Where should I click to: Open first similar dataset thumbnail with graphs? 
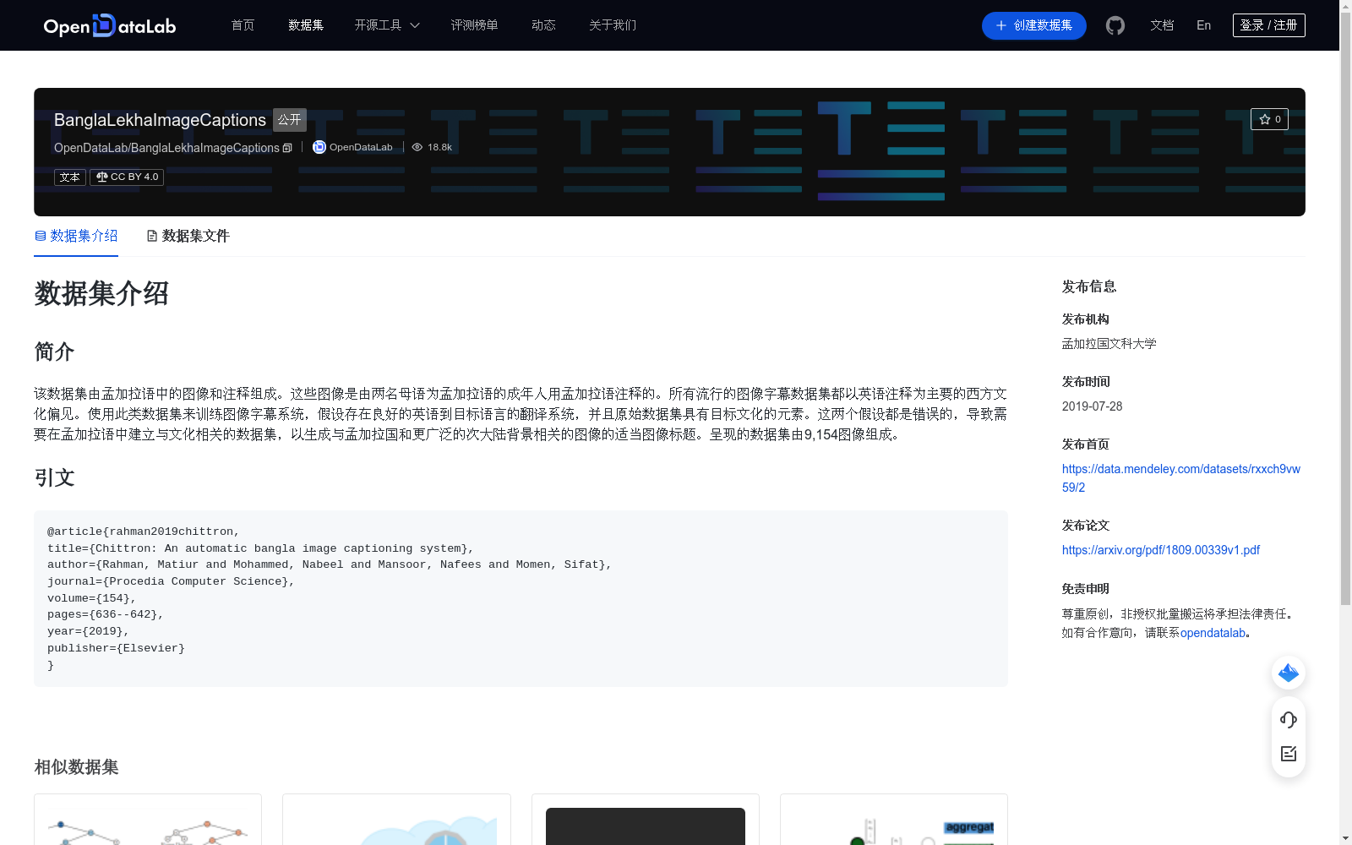148,820
